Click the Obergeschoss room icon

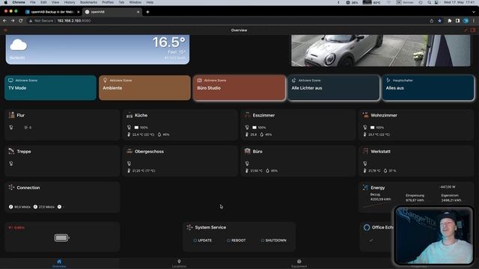[x=129, y=151]
